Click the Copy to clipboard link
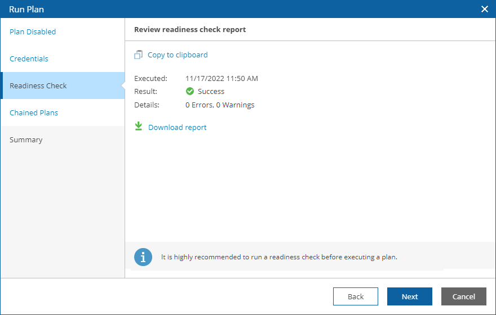Screen dimensions: 496x315 [178, 55]
